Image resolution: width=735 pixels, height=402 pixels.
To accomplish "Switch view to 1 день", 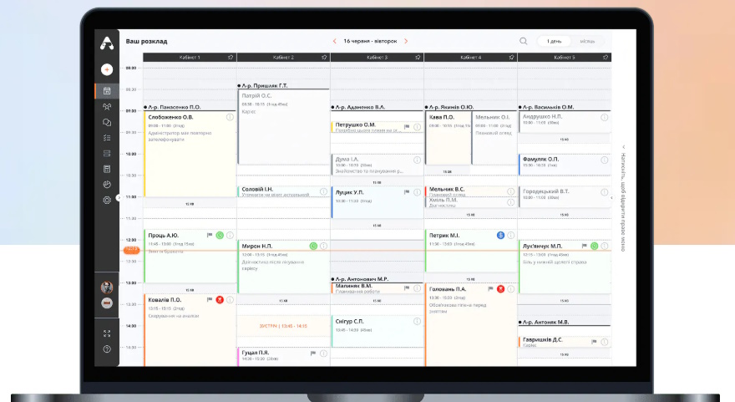I will 554,41.
